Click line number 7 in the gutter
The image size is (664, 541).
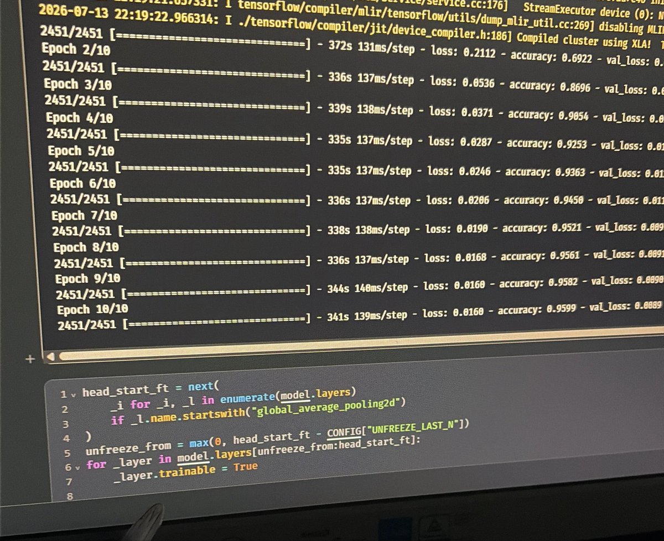click(x=69, y=481)
